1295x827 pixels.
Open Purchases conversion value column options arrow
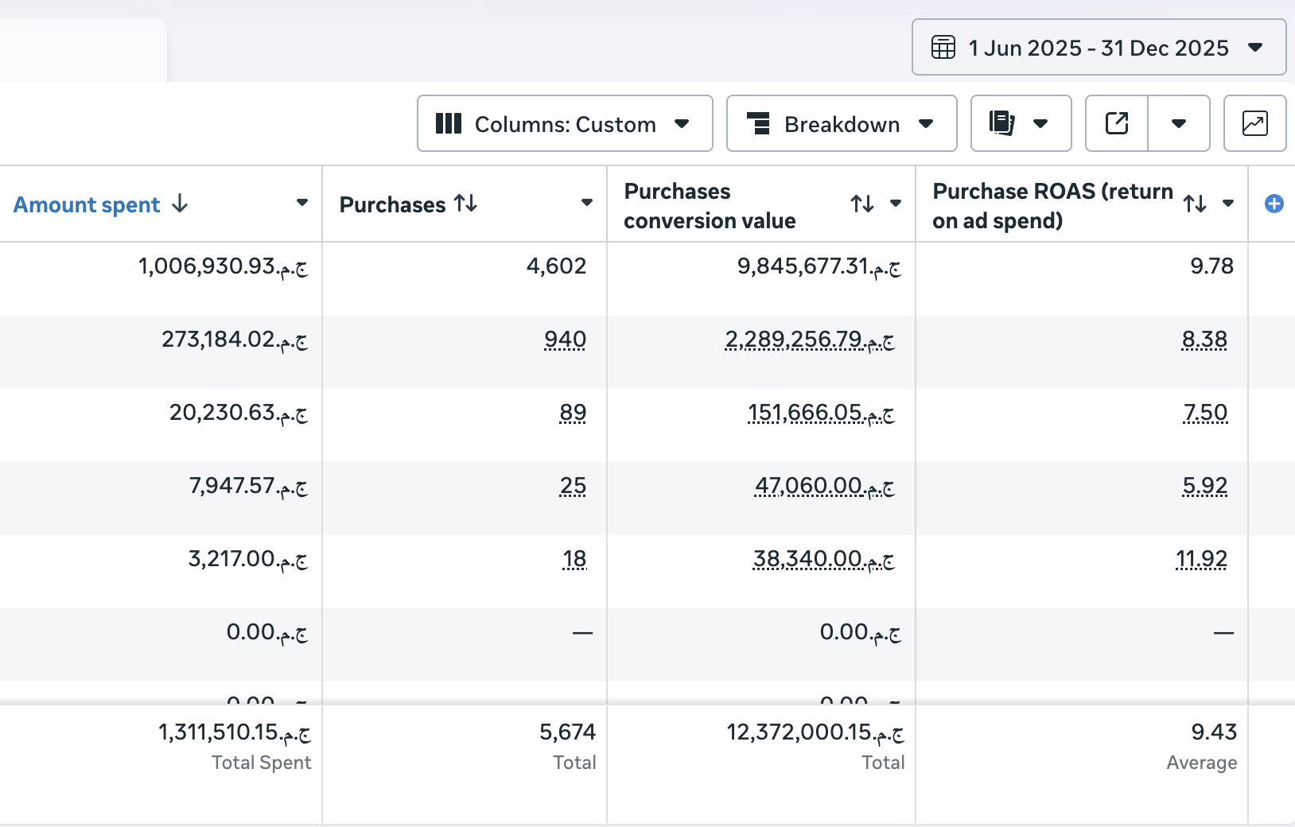coord(896,204)
